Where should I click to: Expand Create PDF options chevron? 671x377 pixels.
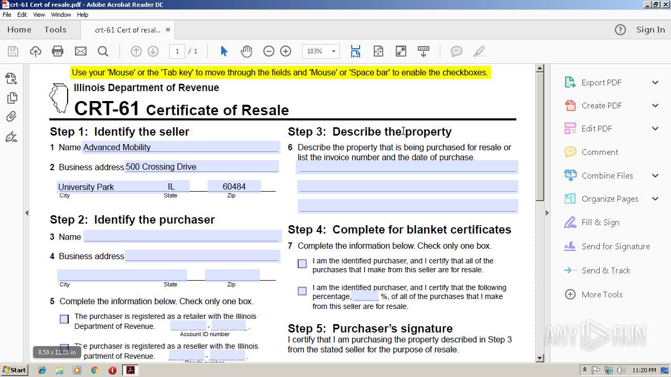coord(655,105)
